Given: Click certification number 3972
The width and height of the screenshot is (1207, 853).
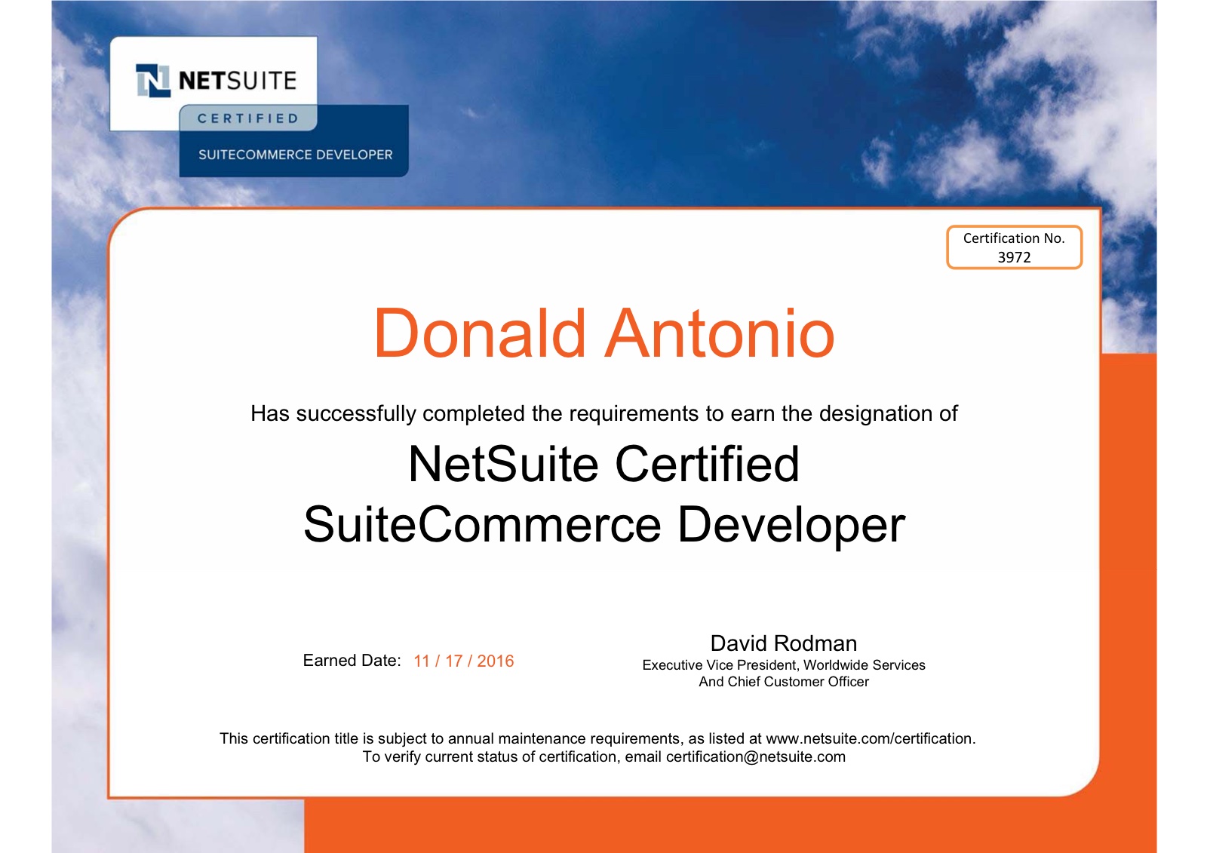Looking at the screenshot, I should pos(1014,257).
